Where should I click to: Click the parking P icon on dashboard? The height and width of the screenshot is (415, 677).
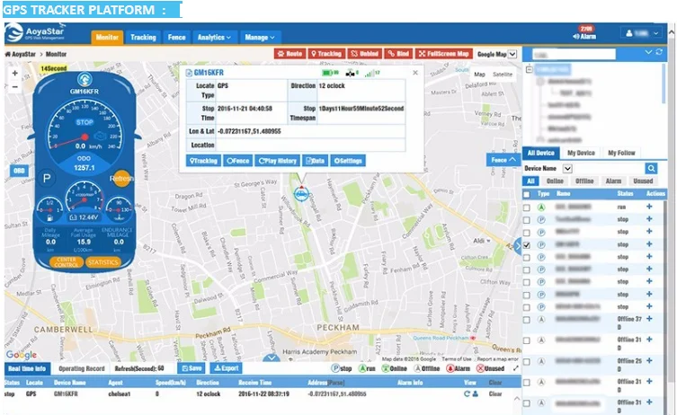pyautogui.click(x=48, y=179)
